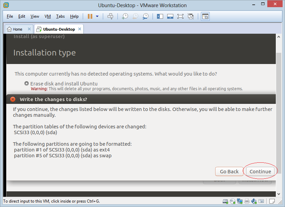
Task: Show or hide the thumbnail bar
Action: click(x=170, y=16)
